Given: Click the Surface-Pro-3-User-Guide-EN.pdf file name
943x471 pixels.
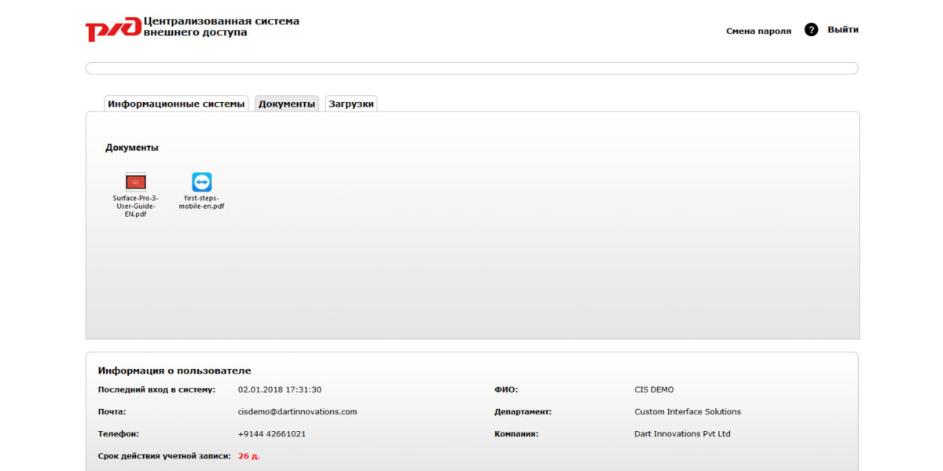Looking at the screenshot, I should 136,206.
